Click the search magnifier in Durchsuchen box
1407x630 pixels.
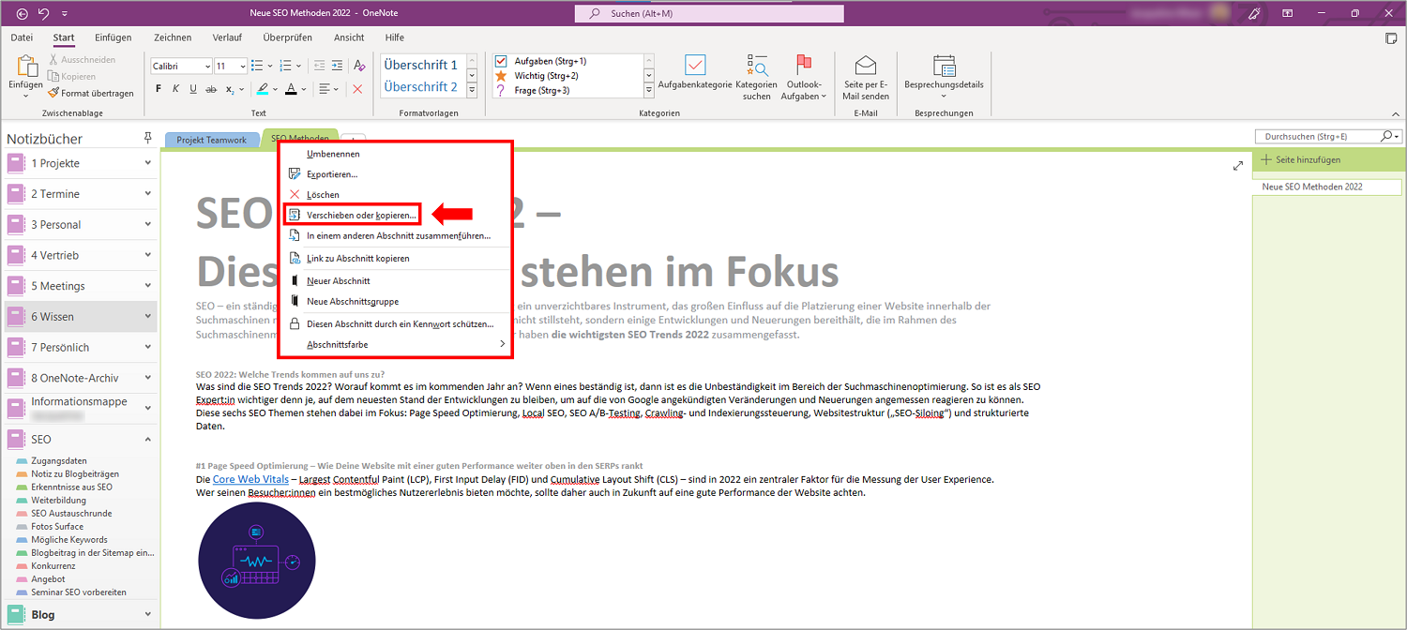click(x=1387, y=137)
